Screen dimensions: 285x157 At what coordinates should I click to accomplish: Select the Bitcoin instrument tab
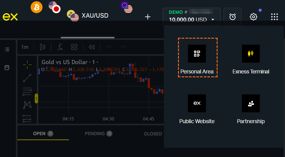pyautogui.click(x=37, y=7)
